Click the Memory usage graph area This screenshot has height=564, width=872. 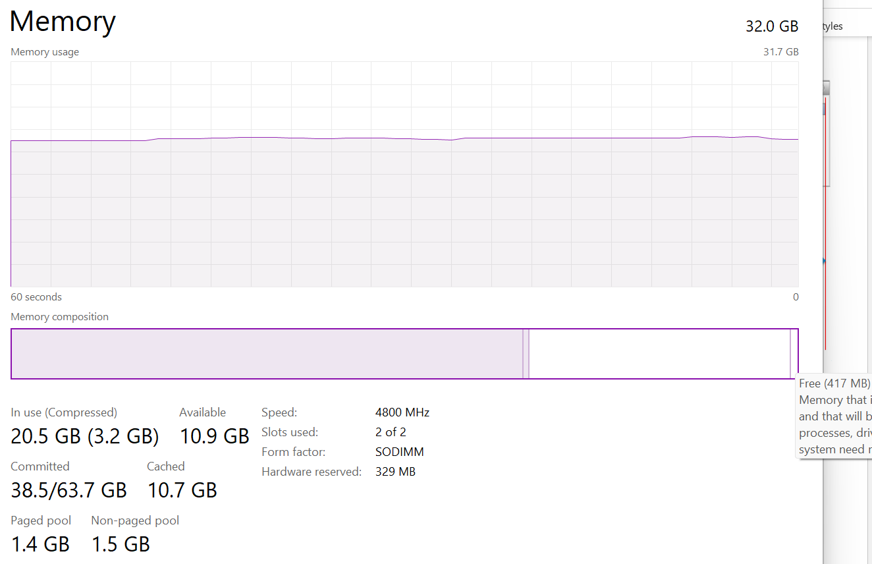click(404, 175)
